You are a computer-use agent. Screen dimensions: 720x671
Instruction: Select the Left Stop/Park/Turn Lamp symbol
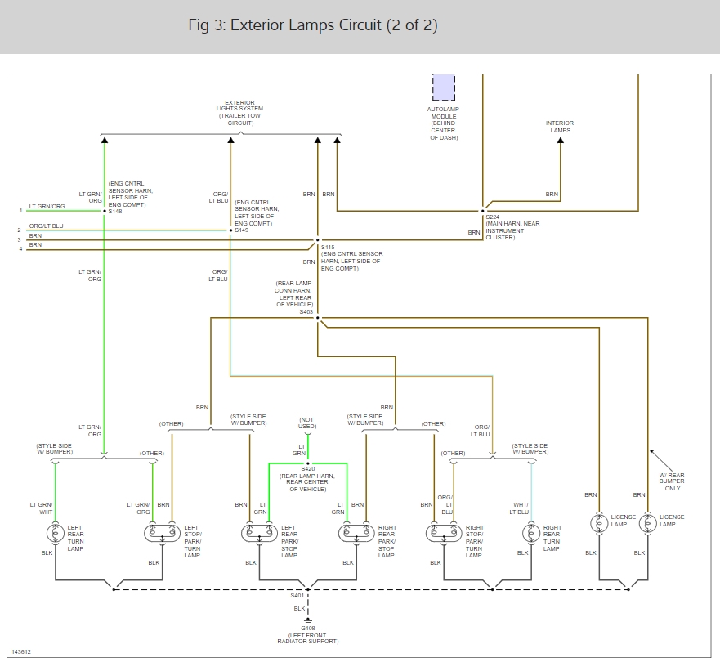tap(160, 534)
